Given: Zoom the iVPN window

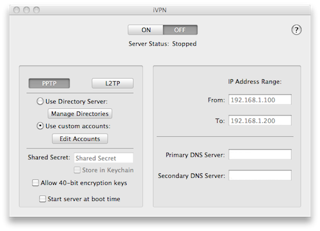Looking at the screenshot, I should [x=36, y=10].
